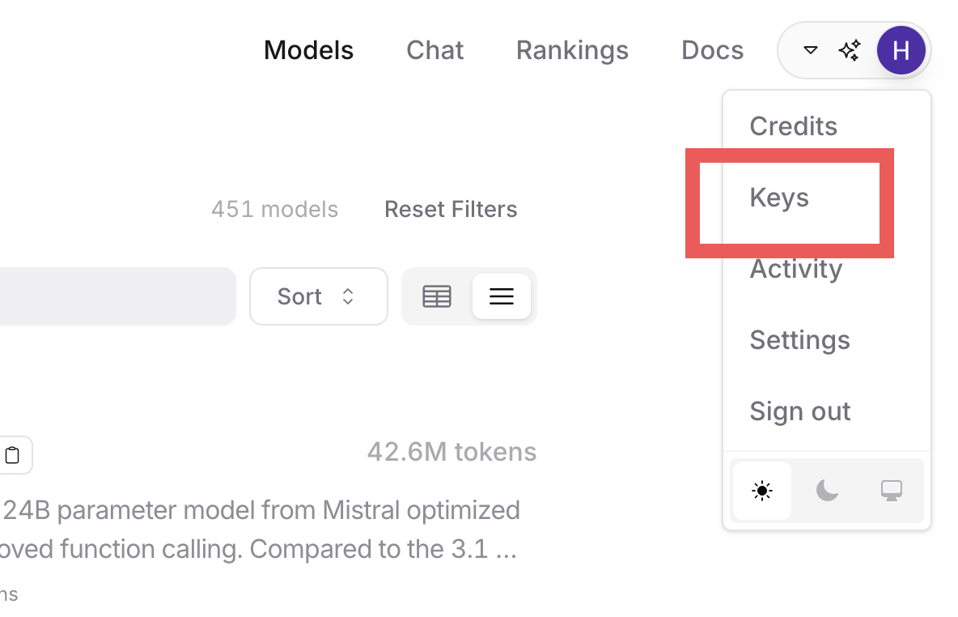Select Credits from account menu
This screenshot has width=958, height=617.
[x=793, y=126]
